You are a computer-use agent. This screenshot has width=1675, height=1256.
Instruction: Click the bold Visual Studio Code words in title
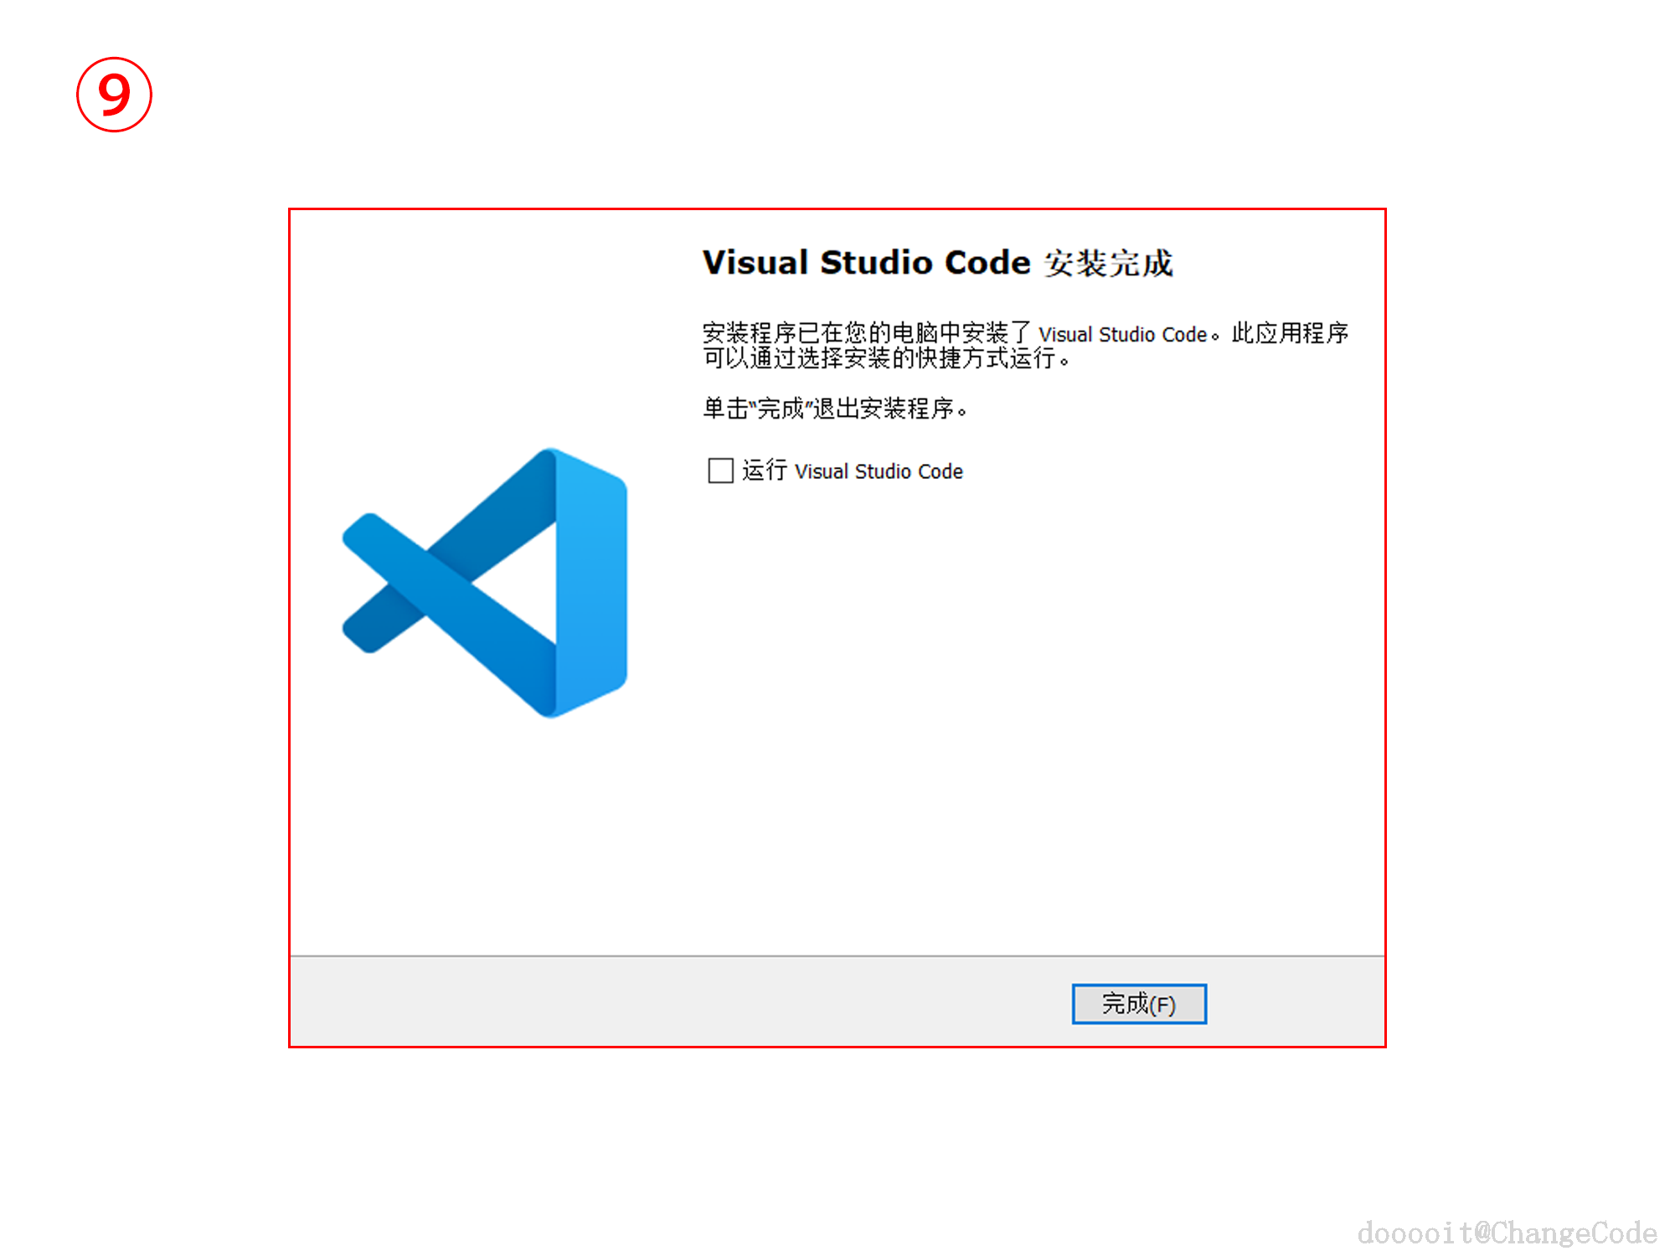[x=866, y=262]
